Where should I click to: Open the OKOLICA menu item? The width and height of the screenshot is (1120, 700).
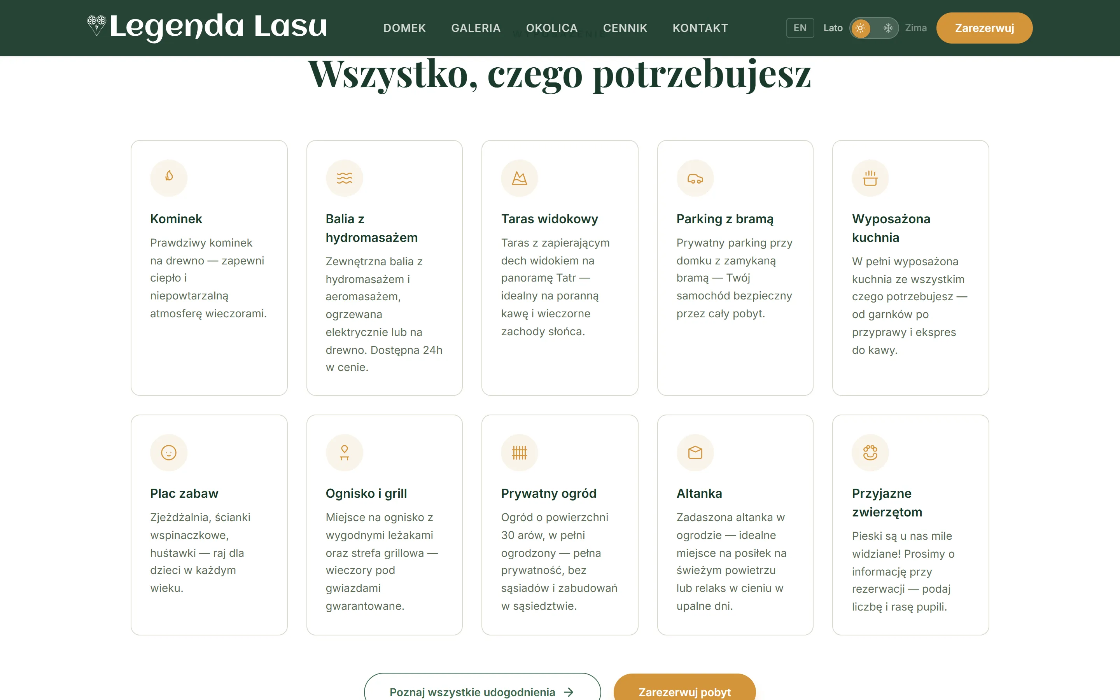552,28
